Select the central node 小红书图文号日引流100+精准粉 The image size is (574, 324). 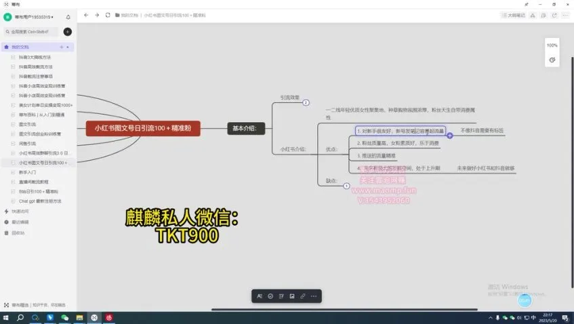pyautogui.click(x=143, y=128)
